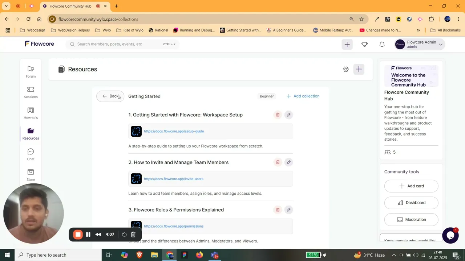Viewport: 465px width, 261px height.
Task: Delete the Invite and Manage Team Members resource
Action: pos(278,162)
